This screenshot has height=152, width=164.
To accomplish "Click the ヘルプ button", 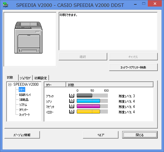I will point(101,135).
